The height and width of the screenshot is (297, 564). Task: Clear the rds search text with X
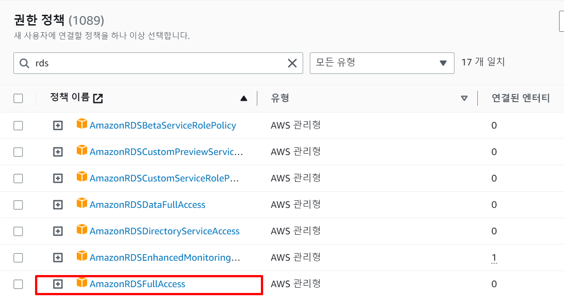click(x=292, y=64)
